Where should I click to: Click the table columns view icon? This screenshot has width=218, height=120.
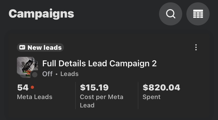[198, 14]
